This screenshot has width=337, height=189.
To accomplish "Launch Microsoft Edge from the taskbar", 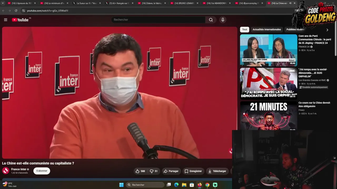I will 176,185.
